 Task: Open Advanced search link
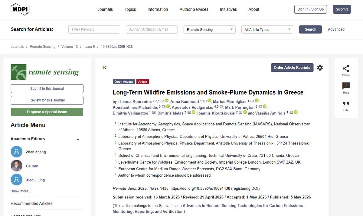[336, 29]
